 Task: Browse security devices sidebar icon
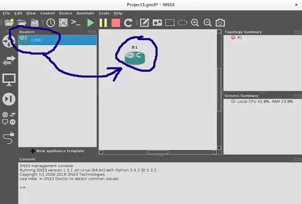9,99
